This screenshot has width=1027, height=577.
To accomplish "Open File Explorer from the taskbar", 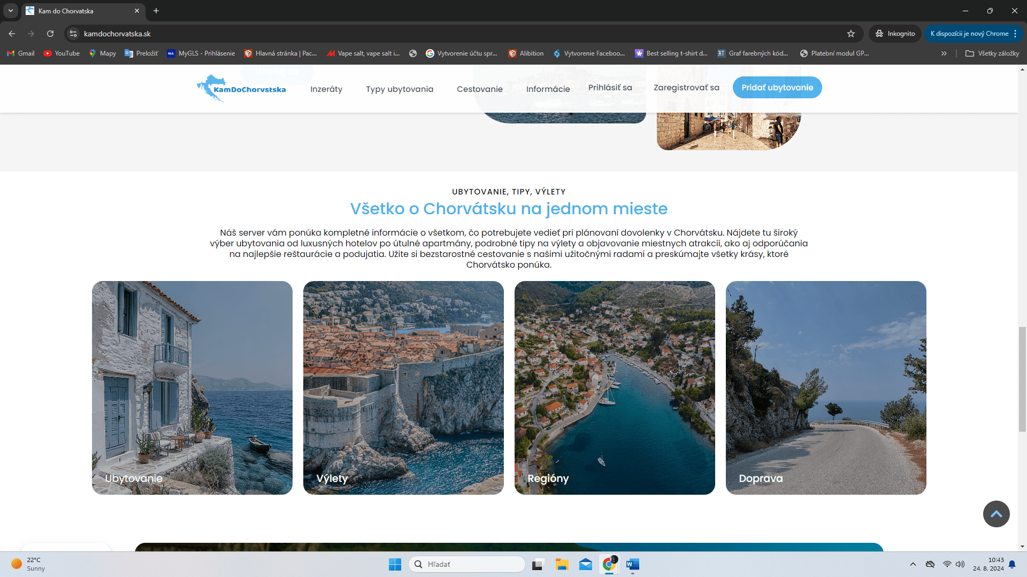I will click(x=562, y=564).
